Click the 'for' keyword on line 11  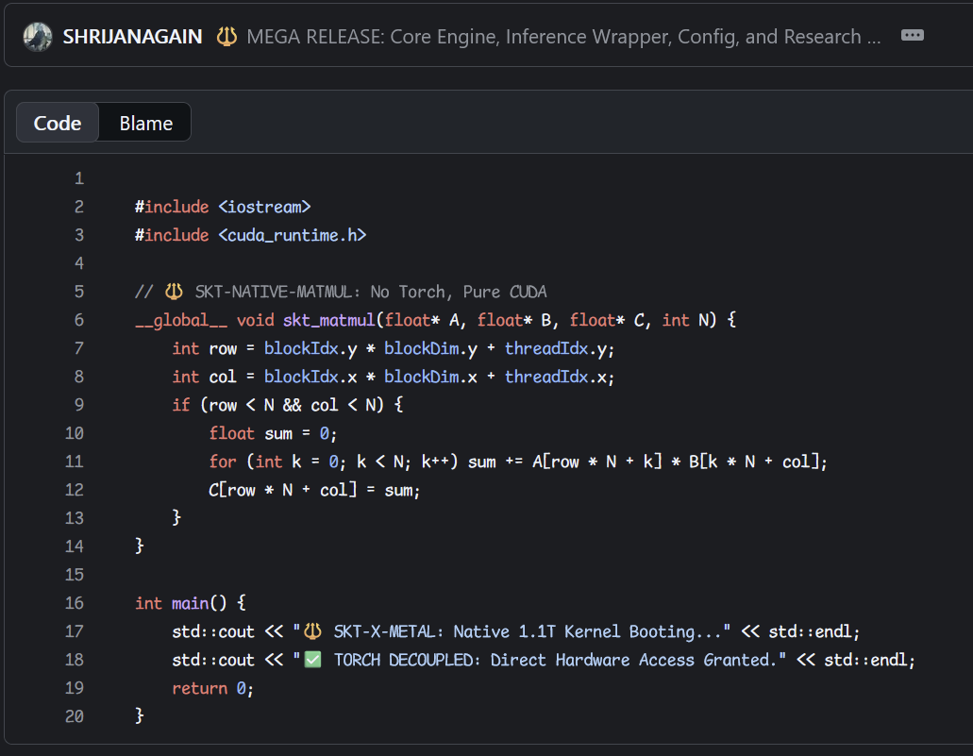(x=223, y=462)
